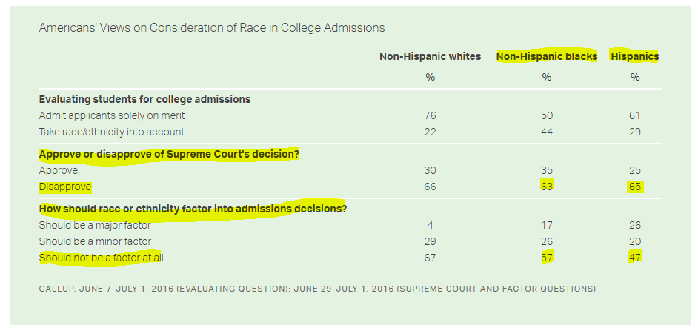Select the Approve row label
698x336 pixels.
coord(58,170)
